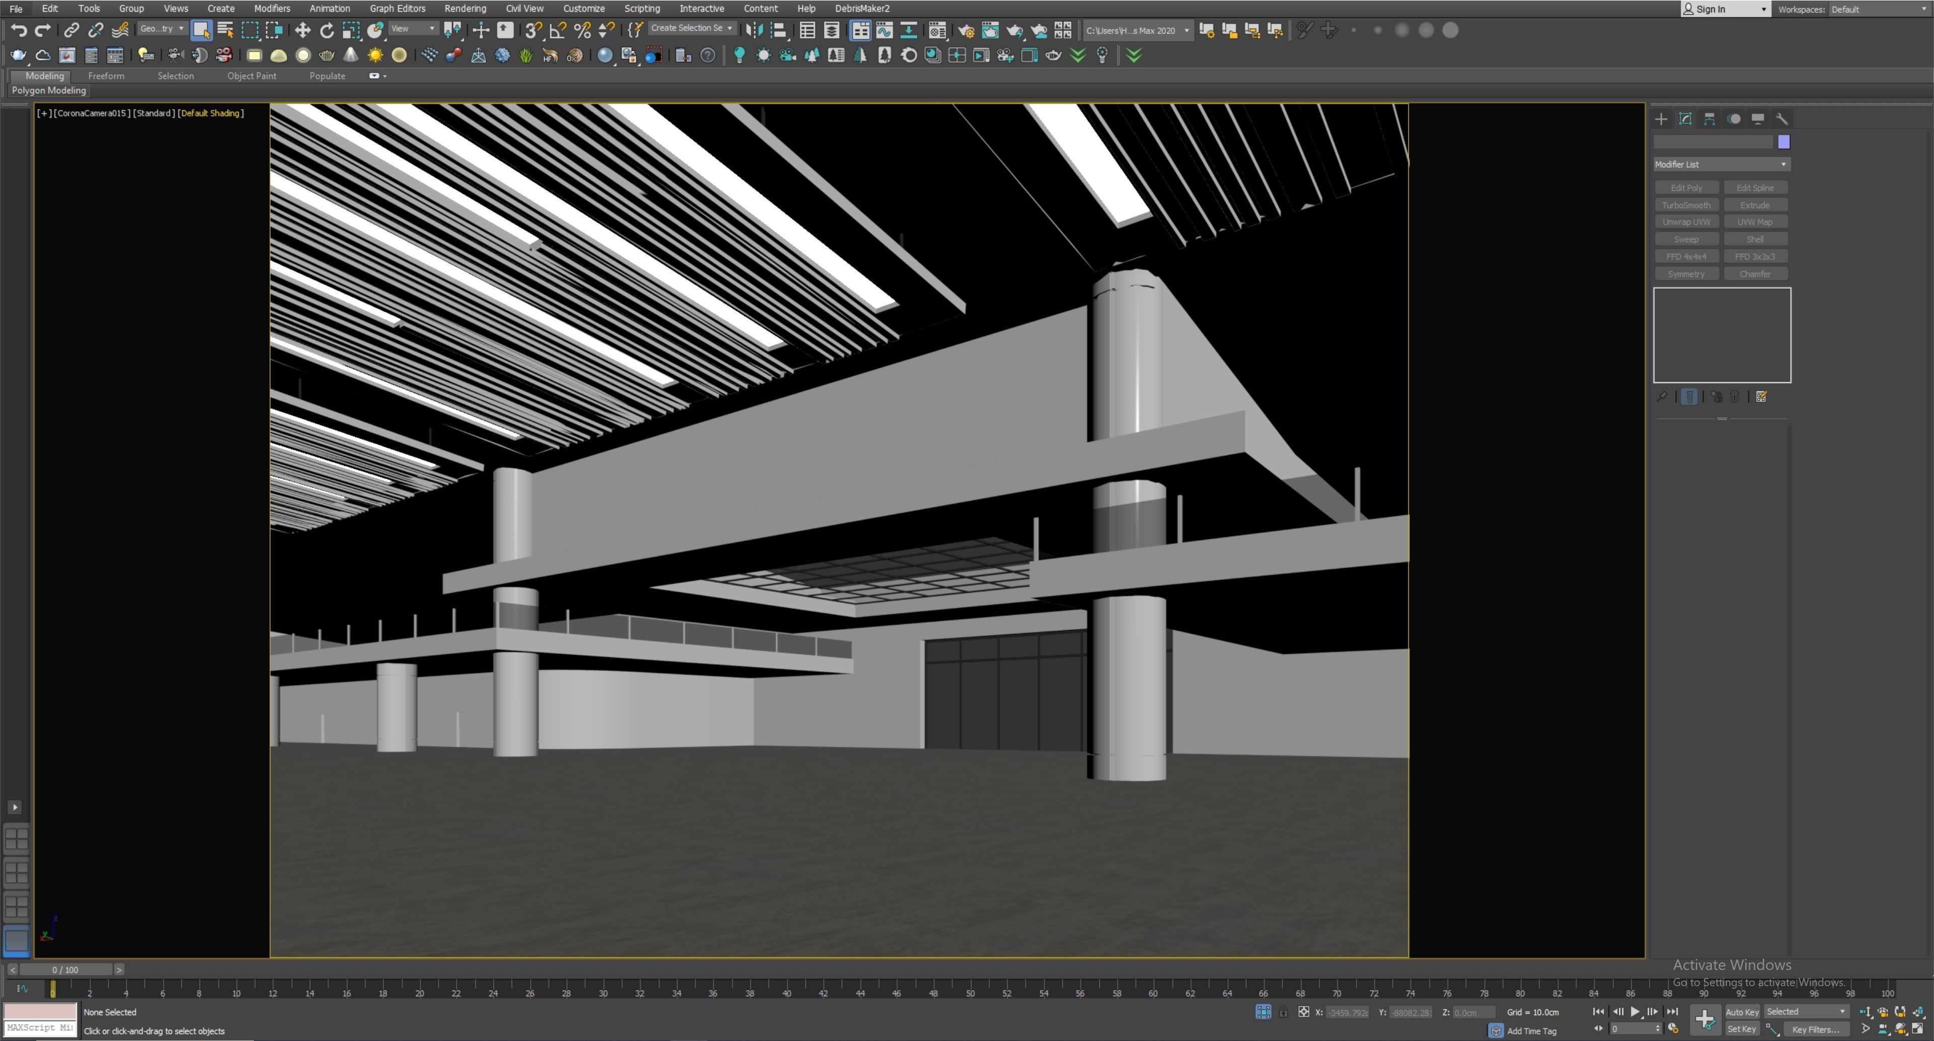Click the TurboSmooth modifier button

tap(1686, 205)
